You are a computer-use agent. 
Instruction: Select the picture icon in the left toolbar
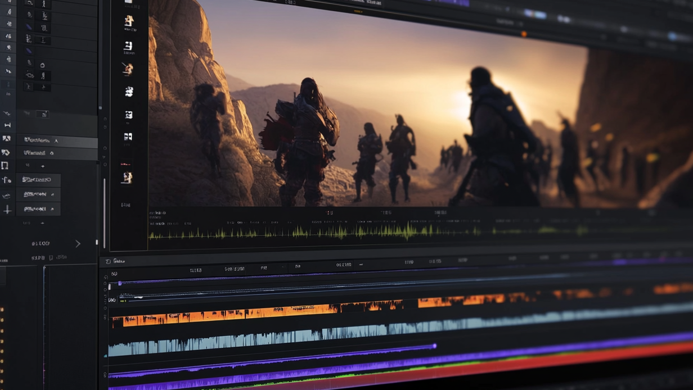[6, 139]
